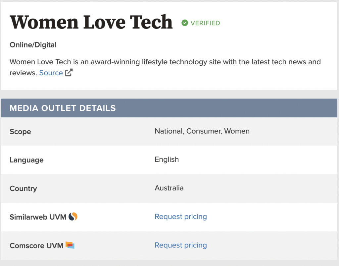This screenshot has height=266, width=339.
Task: Click the Comscore UVM label
Action: 36,246
